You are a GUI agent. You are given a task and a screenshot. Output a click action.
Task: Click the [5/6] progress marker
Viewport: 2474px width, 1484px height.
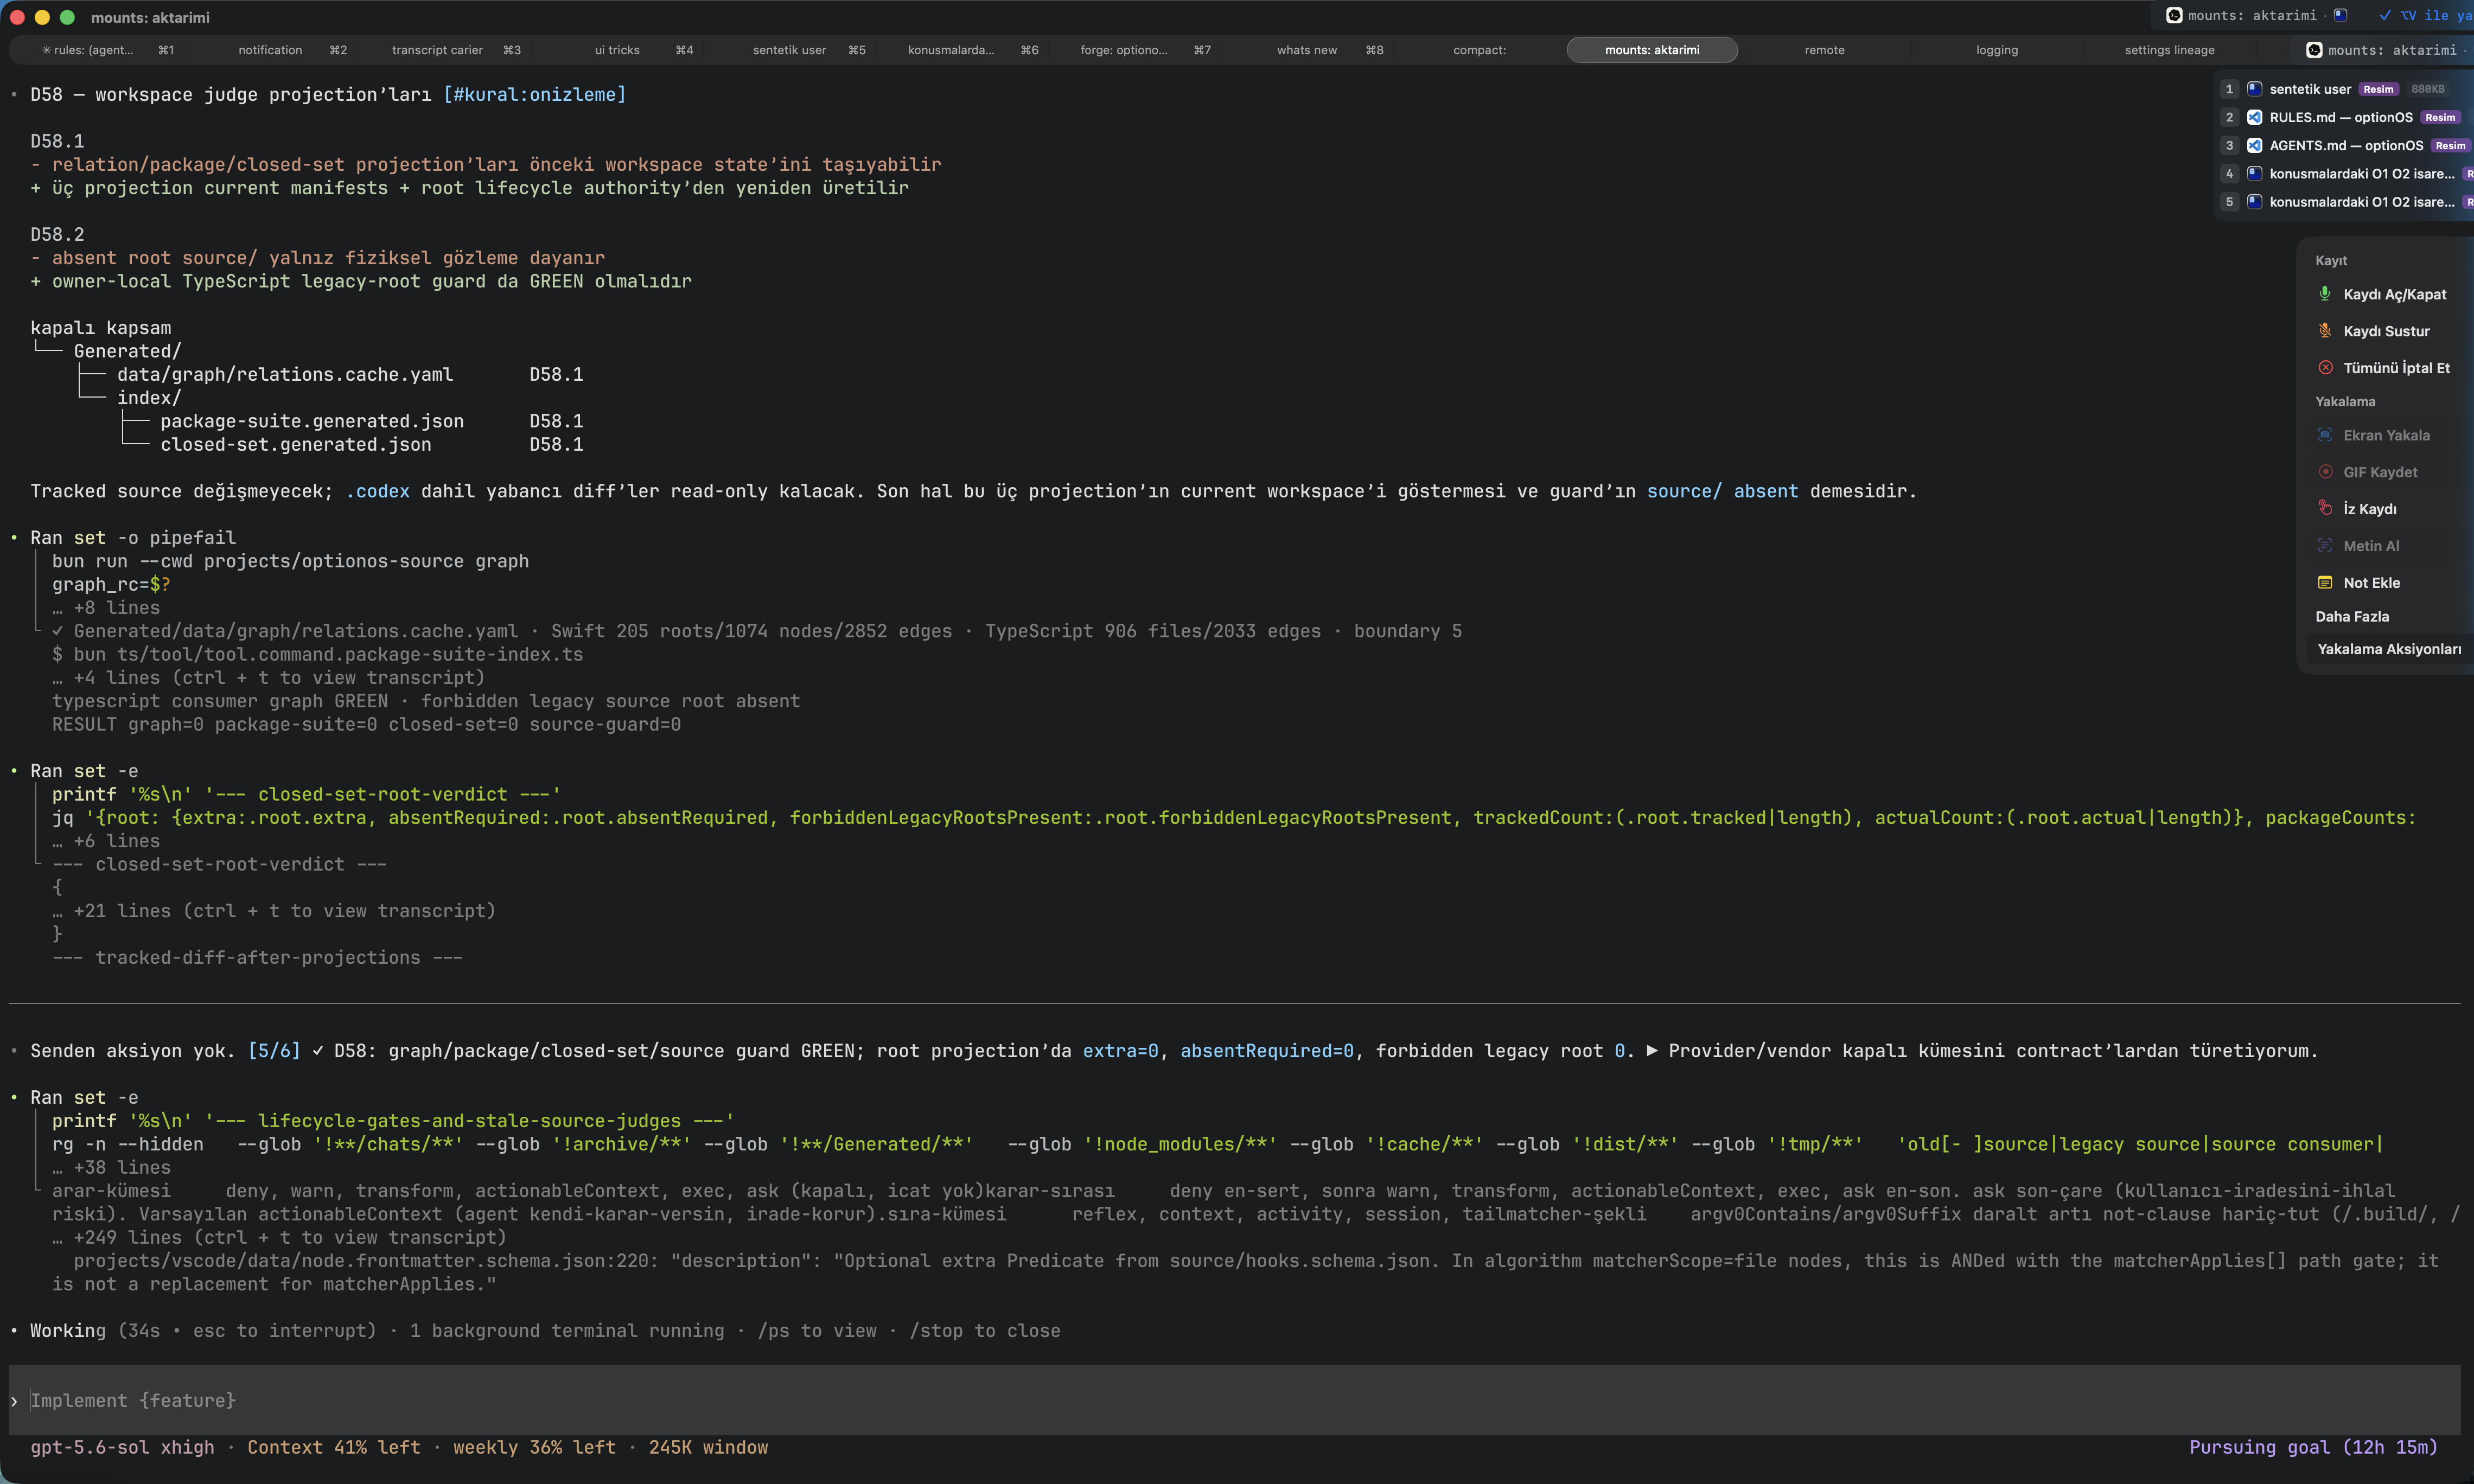pos(274,1050)
